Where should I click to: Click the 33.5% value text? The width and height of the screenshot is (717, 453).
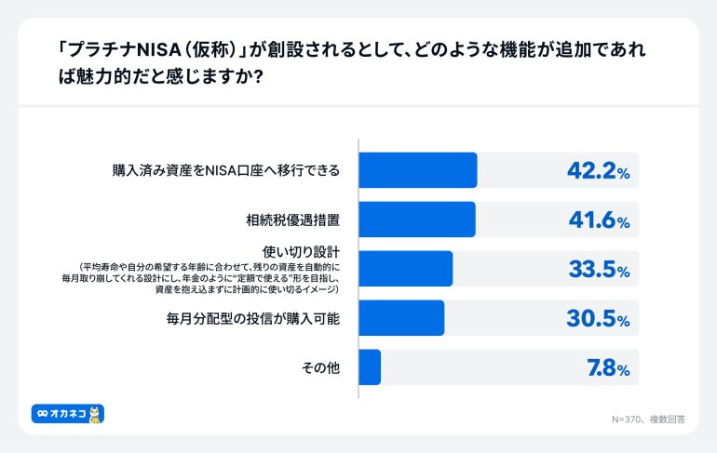[599, 270]
